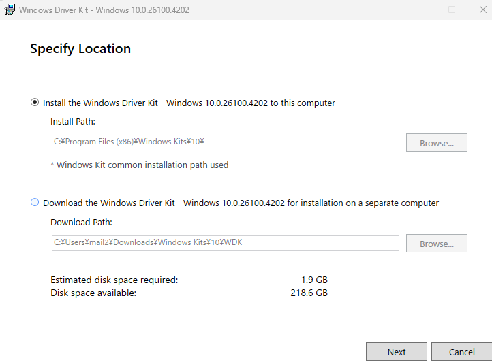The width and height of the screenshot is (492, 362).
Task: Click 'Disk space available:' label
Action: point(93,293)
